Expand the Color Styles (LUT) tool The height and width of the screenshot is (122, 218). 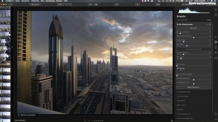[184, 114]
